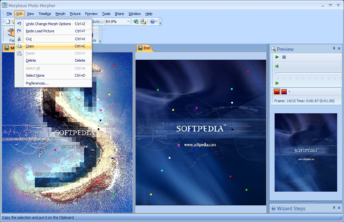The width and height of the screenshot is (344, 222).
Task: Click the scissors Cut icon
Action: point(19,39)
